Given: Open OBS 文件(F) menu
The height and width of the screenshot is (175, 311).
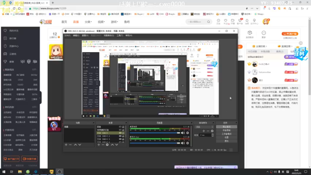Looking at the screenshot, I should point(67,35).
